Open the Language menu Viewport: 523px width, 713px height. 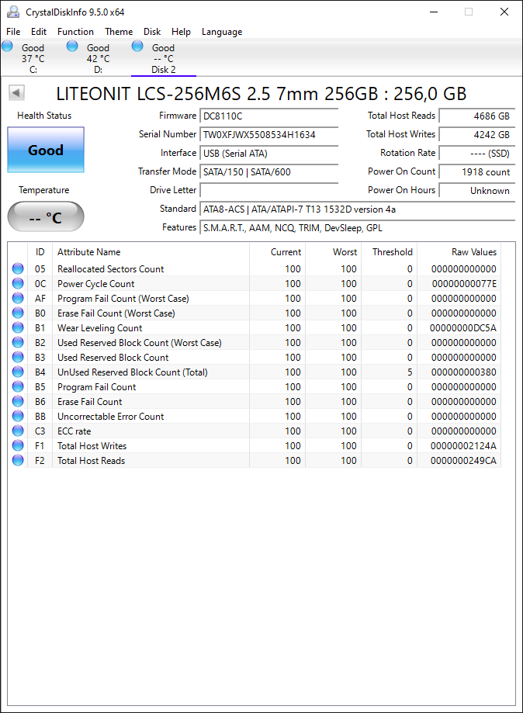[222, 32]
